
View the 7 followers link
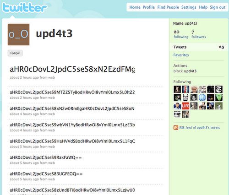coord(199,34)
